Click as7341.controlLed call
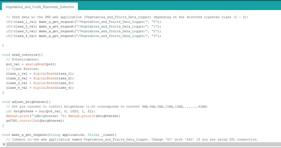281x148 pixels. (x=35, y=121)
